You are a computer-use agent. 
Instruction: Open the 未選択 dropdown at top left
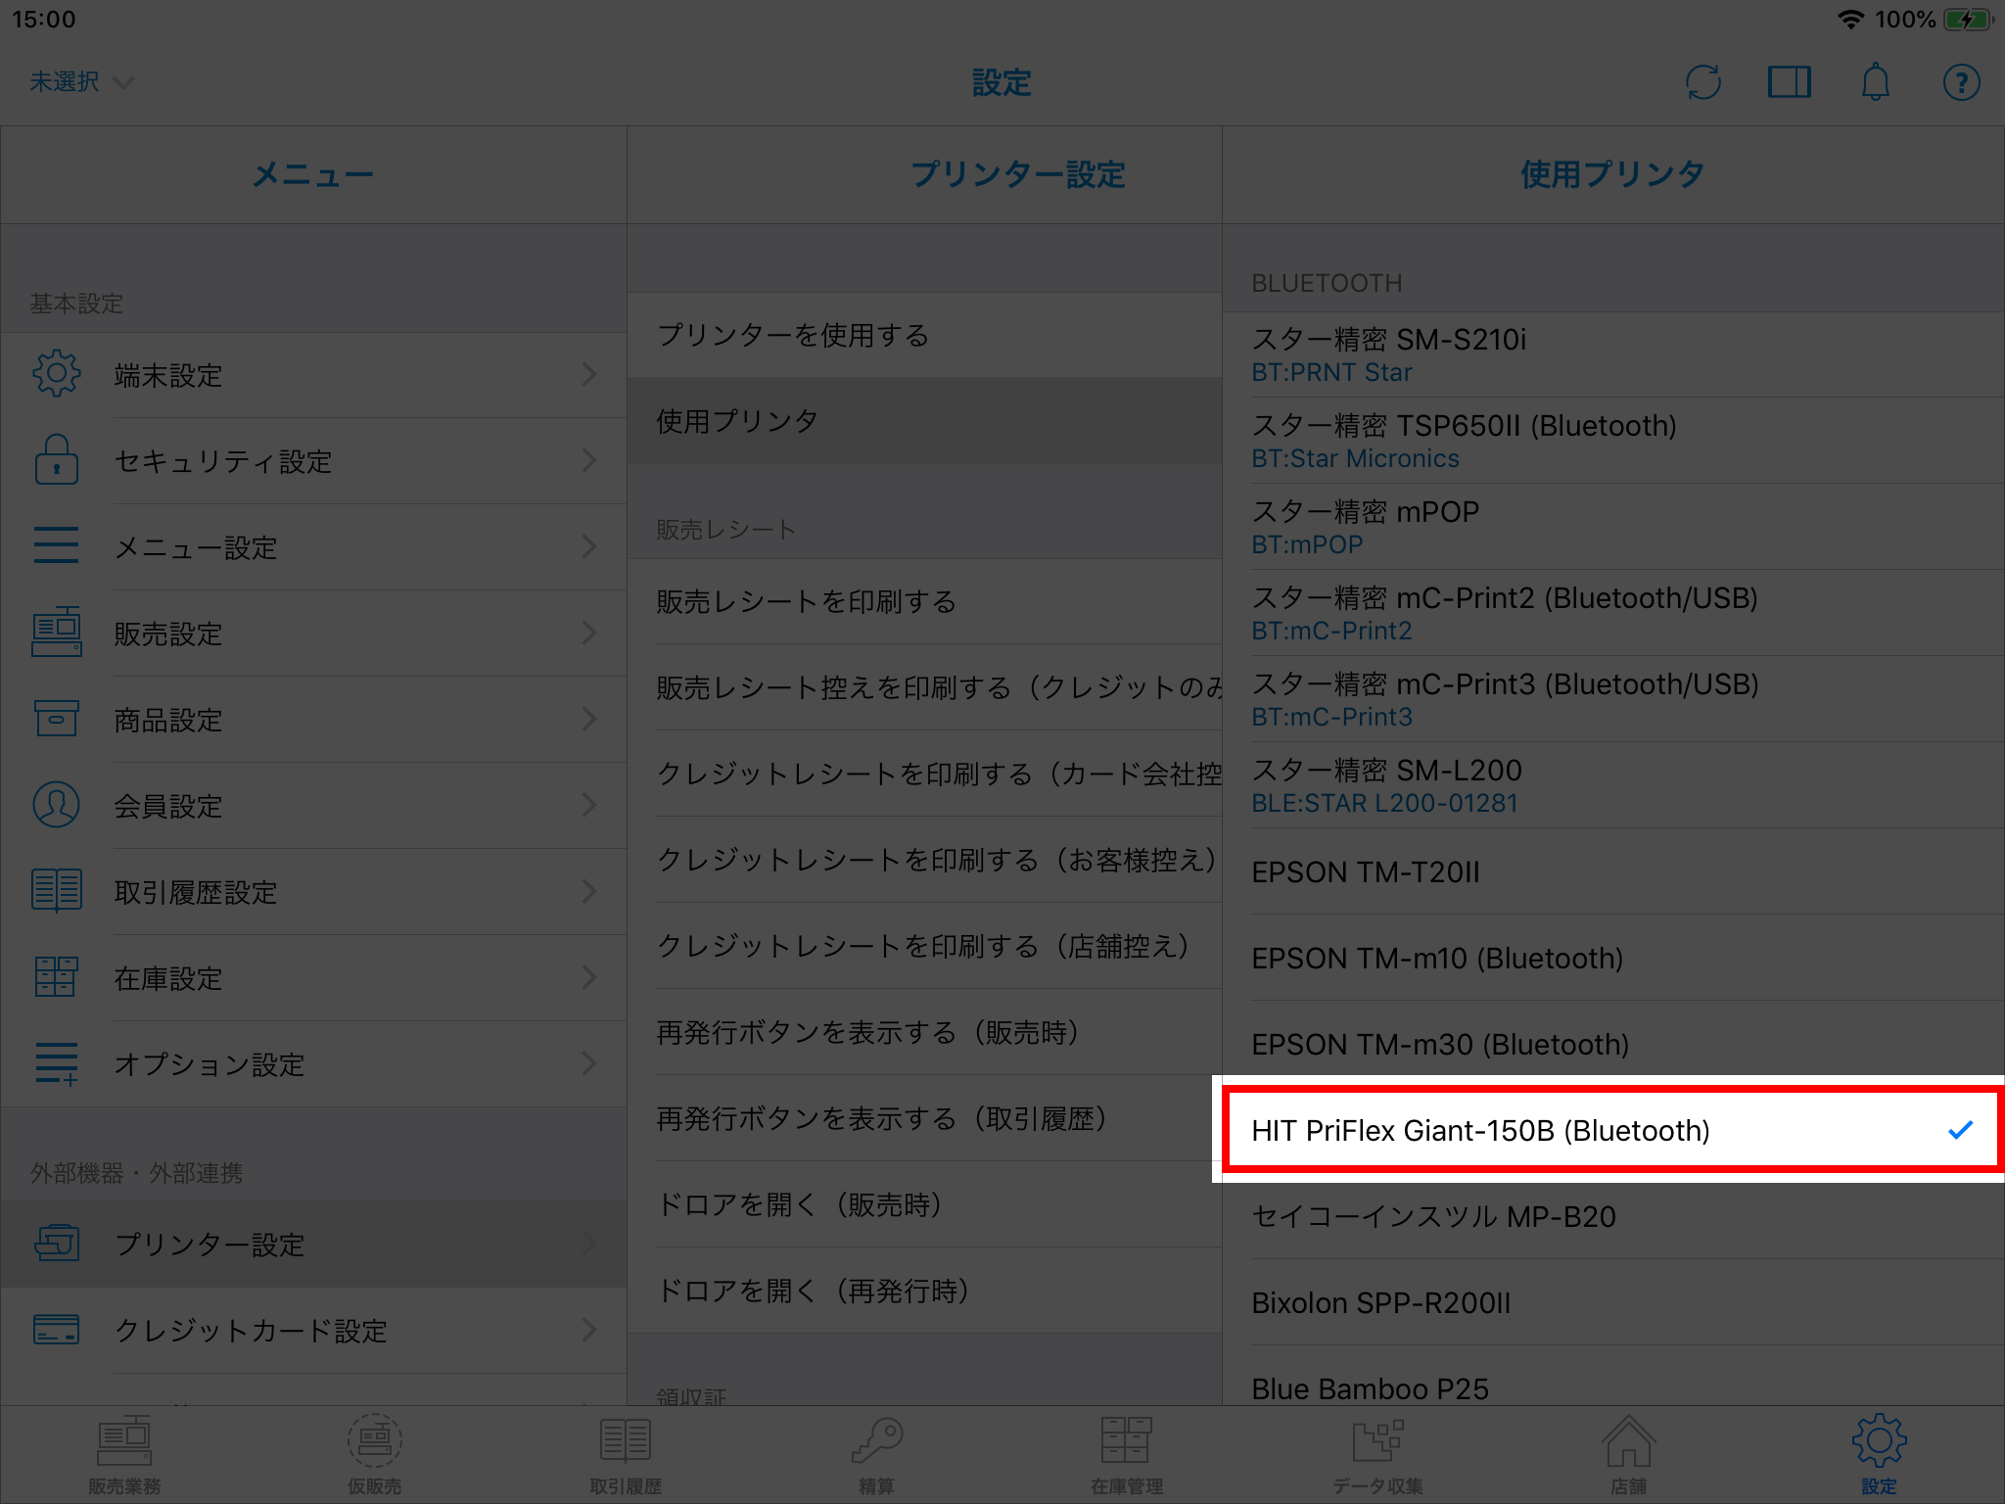(80, 82)
